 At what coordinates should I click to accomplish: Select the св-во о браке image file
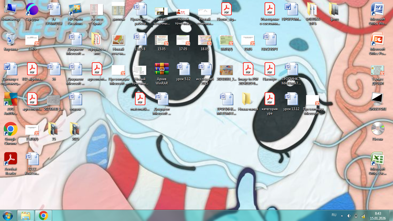click(97, 14)
